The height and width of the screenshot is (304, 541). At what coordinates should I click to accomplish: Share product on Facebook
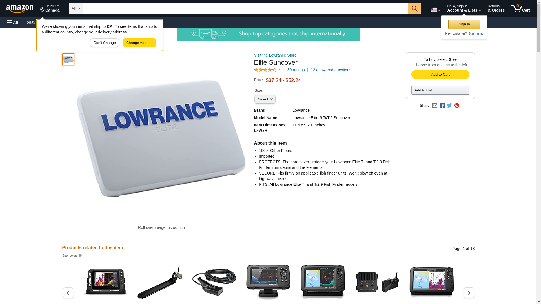pyautogui.click(x=442, y=106)
